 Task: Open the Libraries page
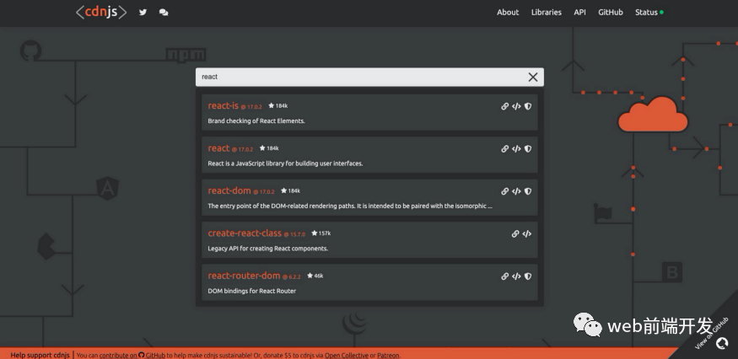547,13
